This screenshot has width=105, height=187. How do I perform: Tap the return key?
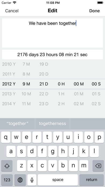pos(92,180)
